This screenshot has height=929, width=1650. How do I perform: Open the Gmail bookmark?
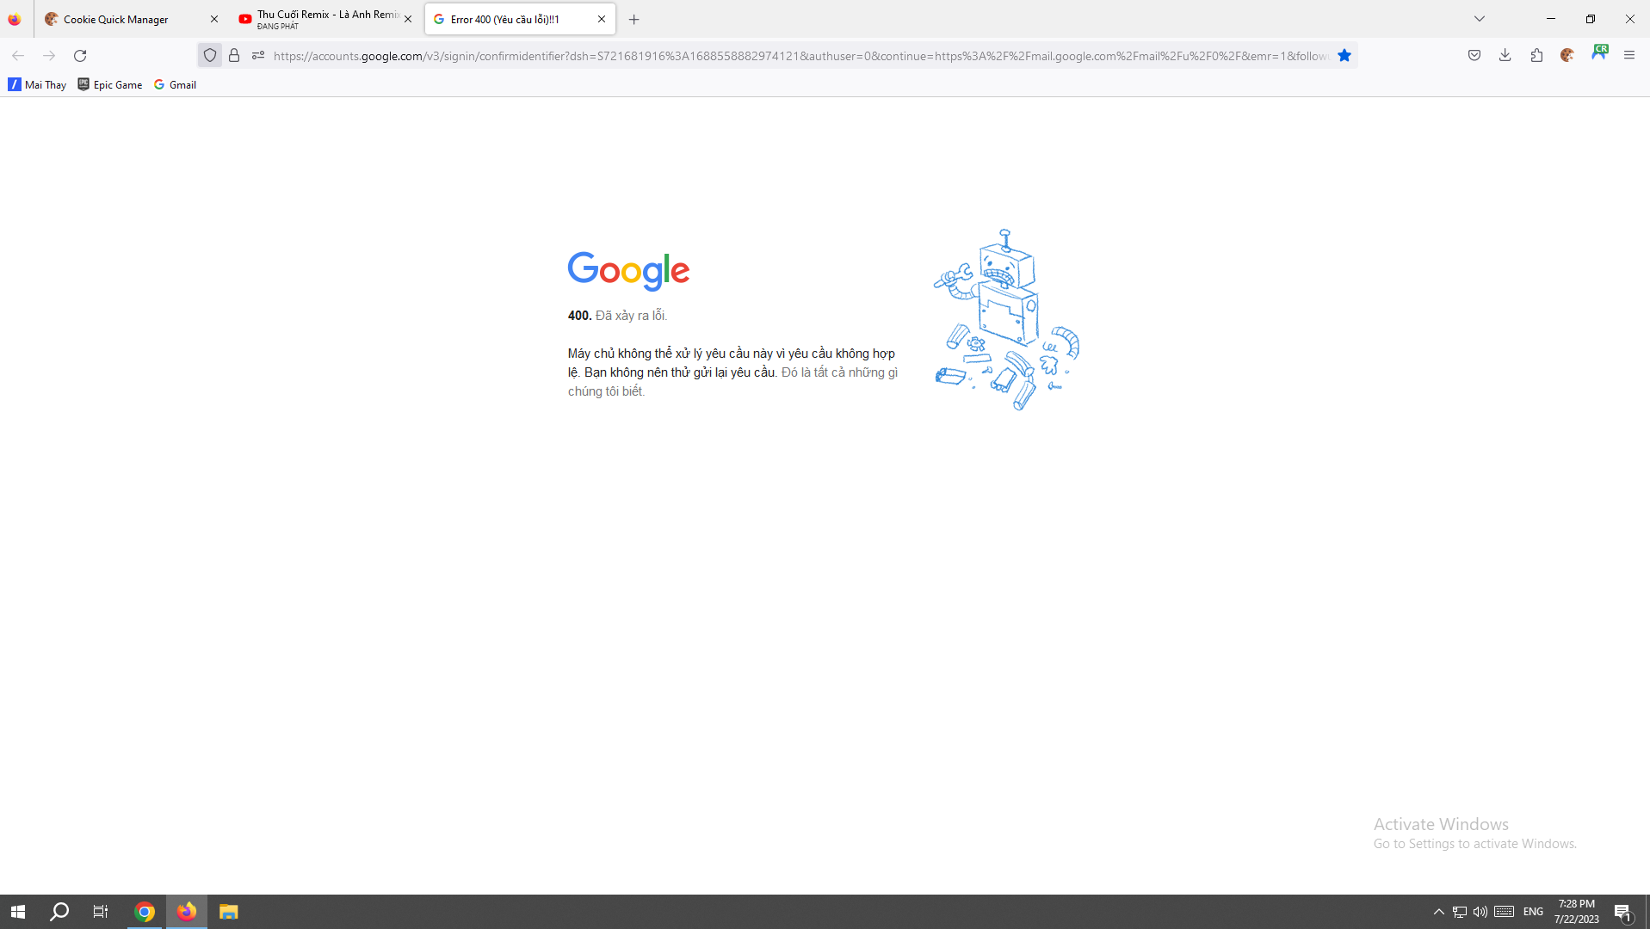click(x=175, y=84)
